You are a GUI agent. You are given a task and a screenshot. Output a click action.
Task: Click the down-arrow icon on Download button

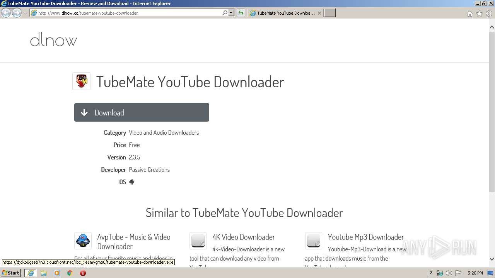tap(84, 113)
